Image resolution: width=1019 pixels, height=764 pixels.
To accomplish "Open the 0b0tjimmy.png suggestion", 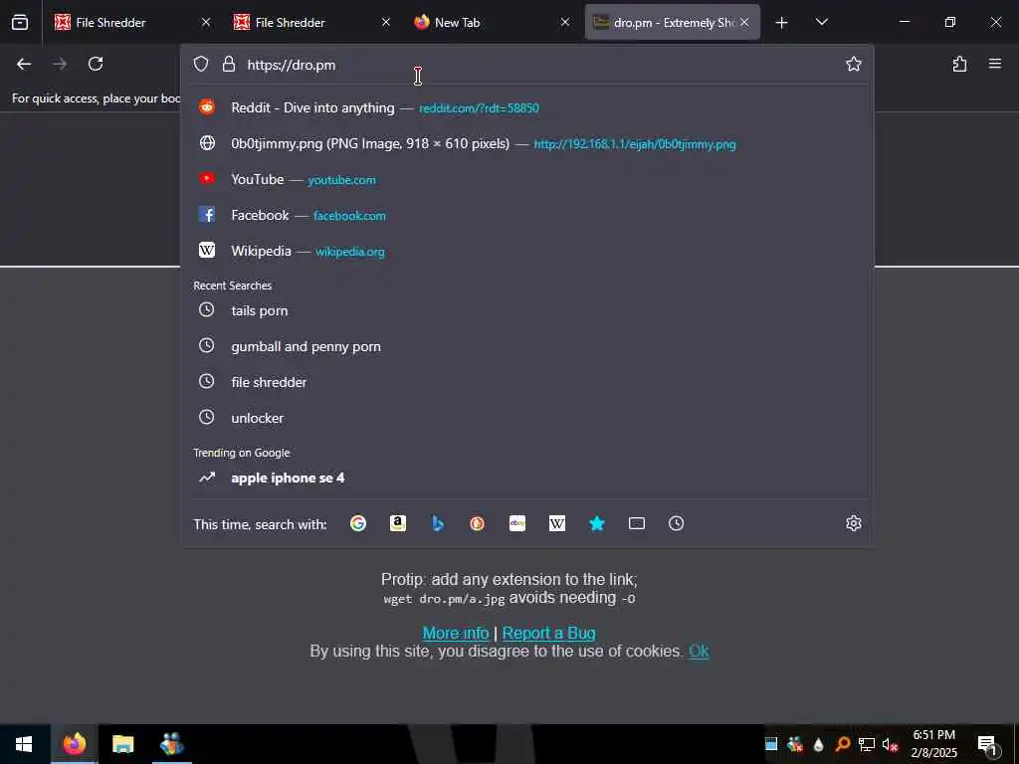I will coord(527,143).
